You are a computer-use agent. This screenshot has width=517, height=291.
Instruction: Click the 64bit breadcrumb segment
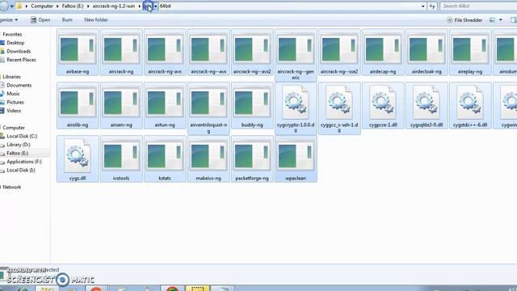point(165,6)
